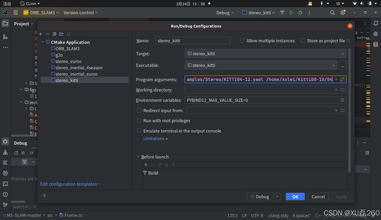Open Version control dropdown menu
Screen dimensions: 381x220
(81, 13)
